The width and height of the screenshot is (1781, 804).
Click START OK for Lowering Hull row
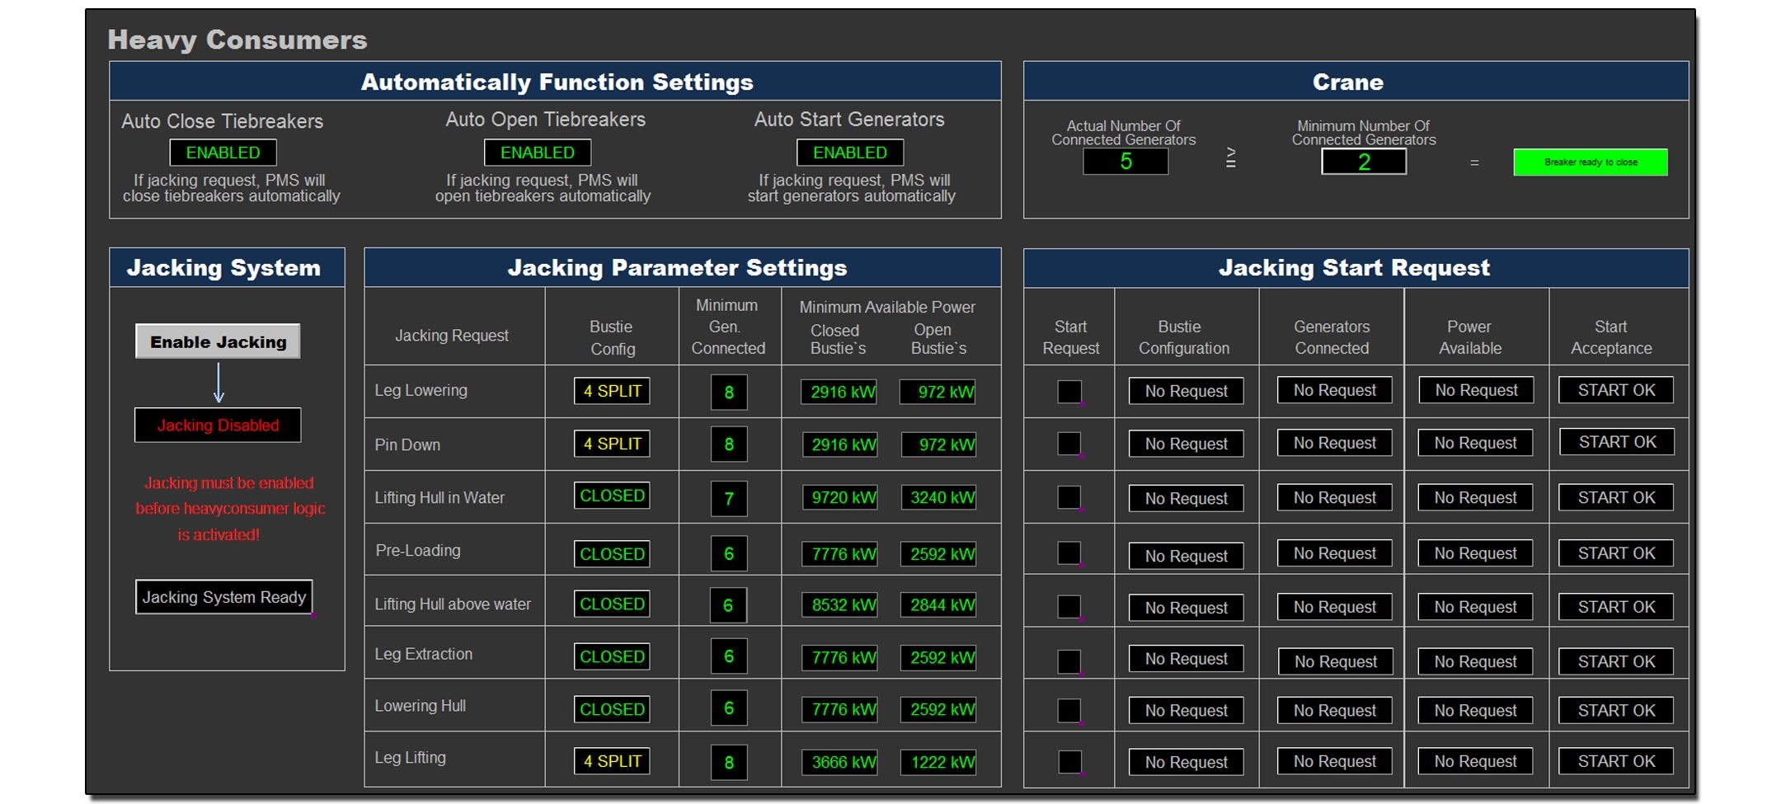click(x=1615, y=710)
